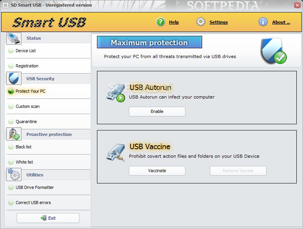303x229 pixels.
Task: Click the bullet next to Custom scan
Action: click(x=11, y=106)
